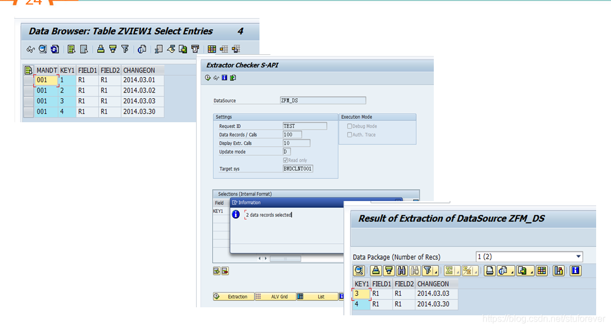611x329 pixels.
Task: Click the Target sys field BWDCLNT001
Action: 298,168
